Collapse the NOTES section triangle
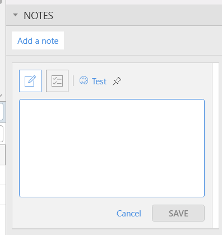 (x=15, y=15)
